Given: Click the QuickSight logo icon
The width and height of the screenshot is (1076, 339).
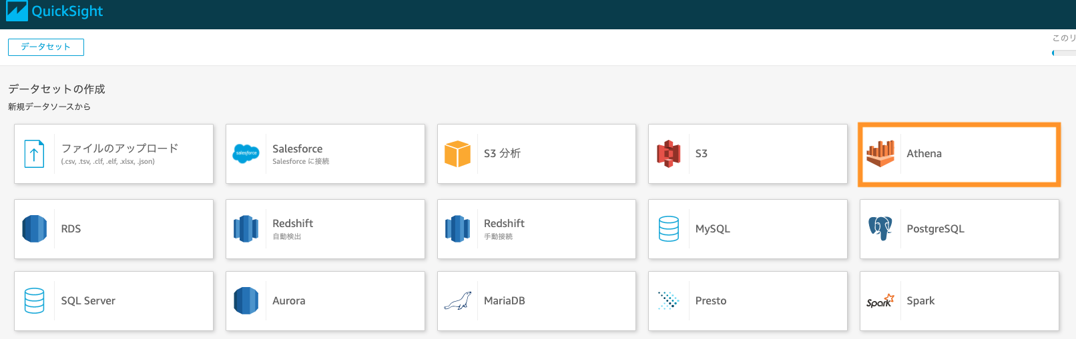Looking at the screenshot, I should click(x=17, y=11).
